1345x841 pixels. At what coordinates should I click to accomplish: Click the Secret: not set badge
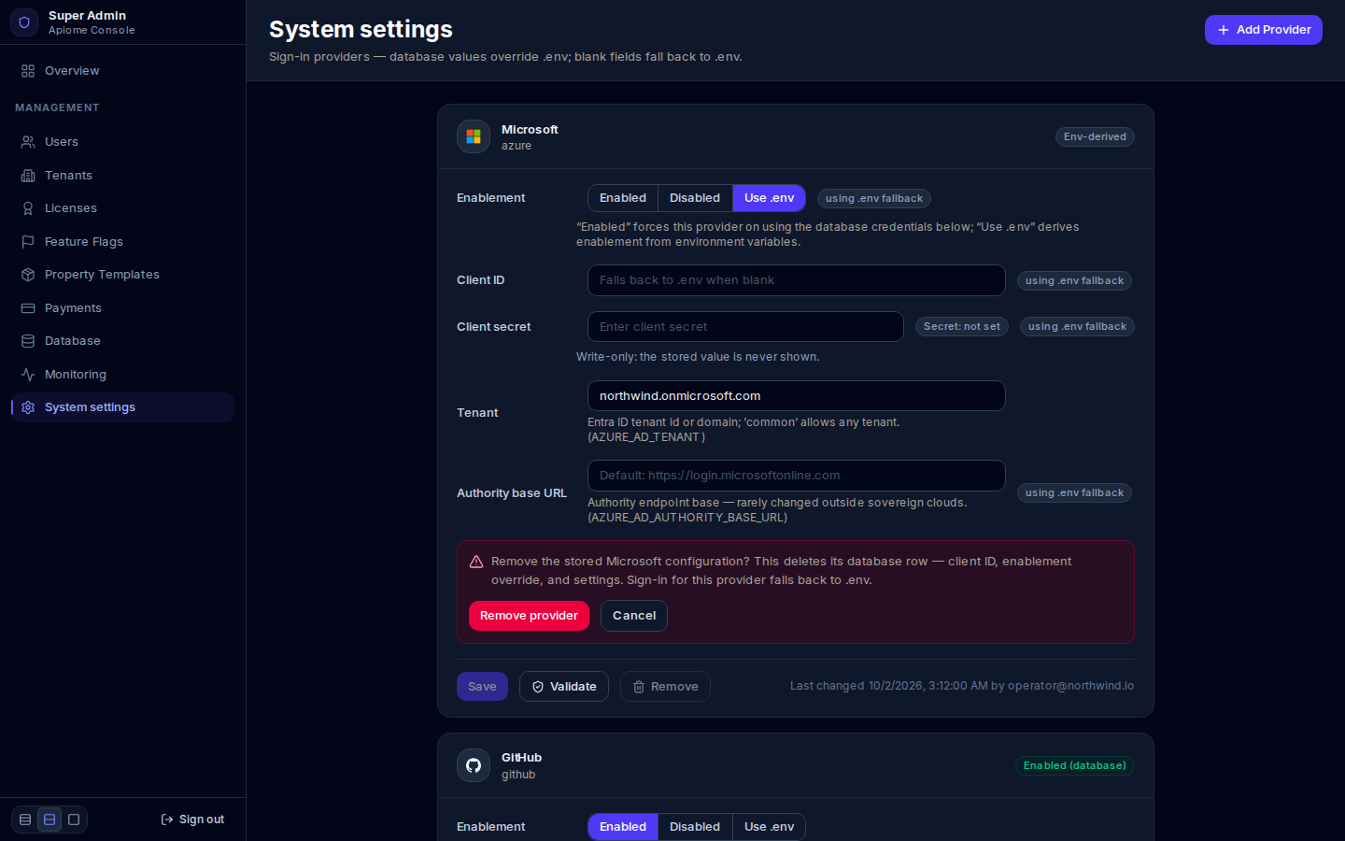click(962, 327)
